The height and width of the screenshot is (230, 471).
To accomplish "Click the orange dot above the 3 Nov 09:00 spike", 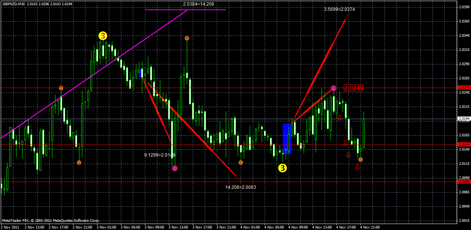I will [187, 37].
